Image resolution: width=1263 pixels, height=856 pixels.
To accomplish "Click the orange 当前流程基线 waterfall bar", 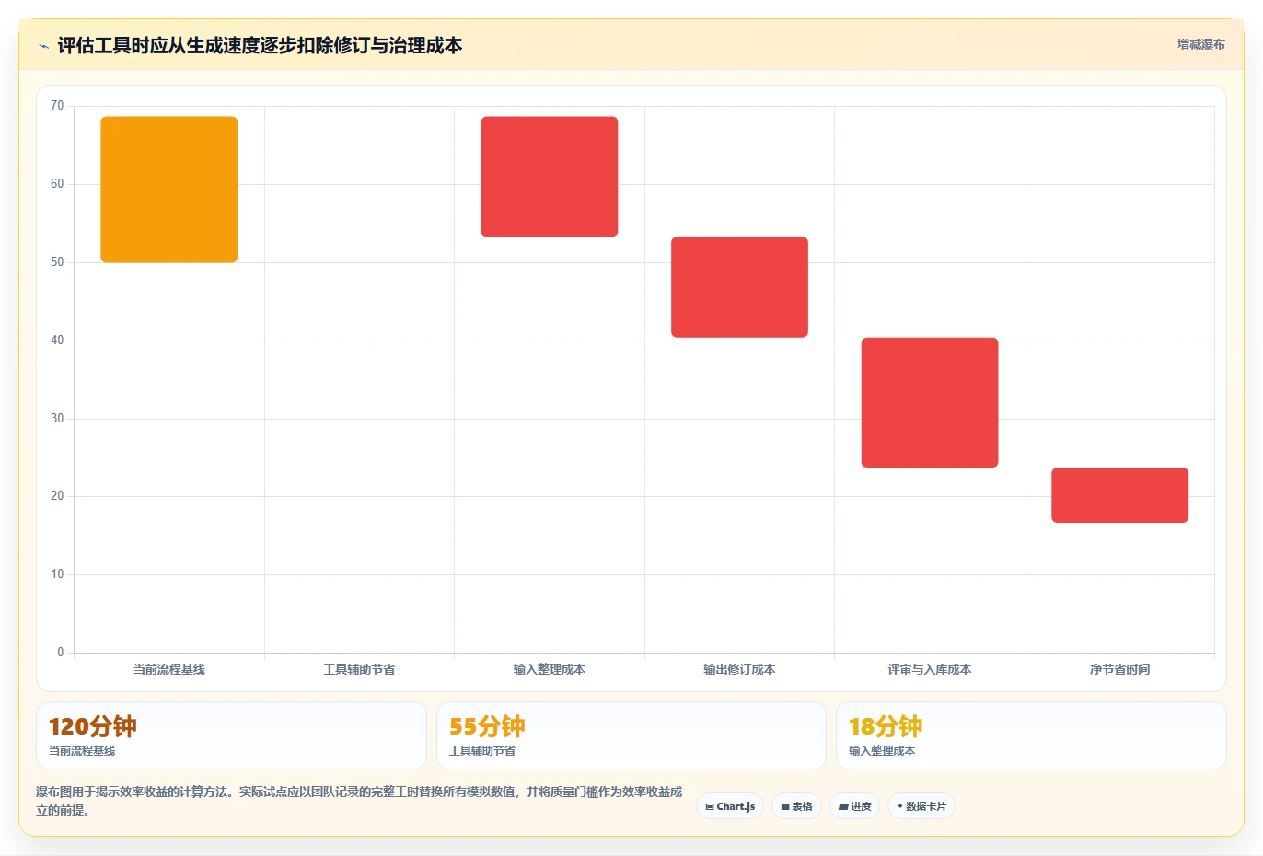I will pyautogui.click(x=169, y=190).
